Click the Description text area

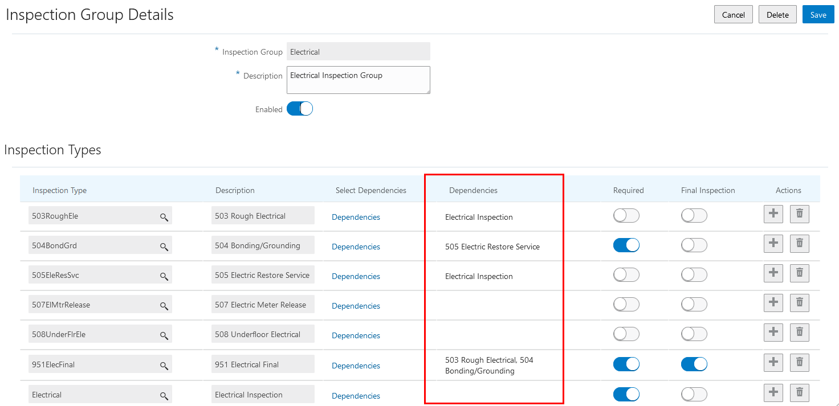(x=358, y=80)
